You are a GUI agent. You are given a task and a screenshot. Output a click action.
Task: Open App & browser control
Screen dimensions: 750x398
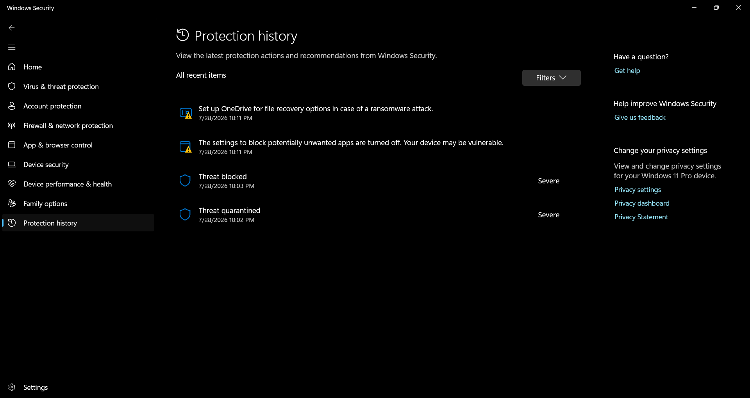78,145
